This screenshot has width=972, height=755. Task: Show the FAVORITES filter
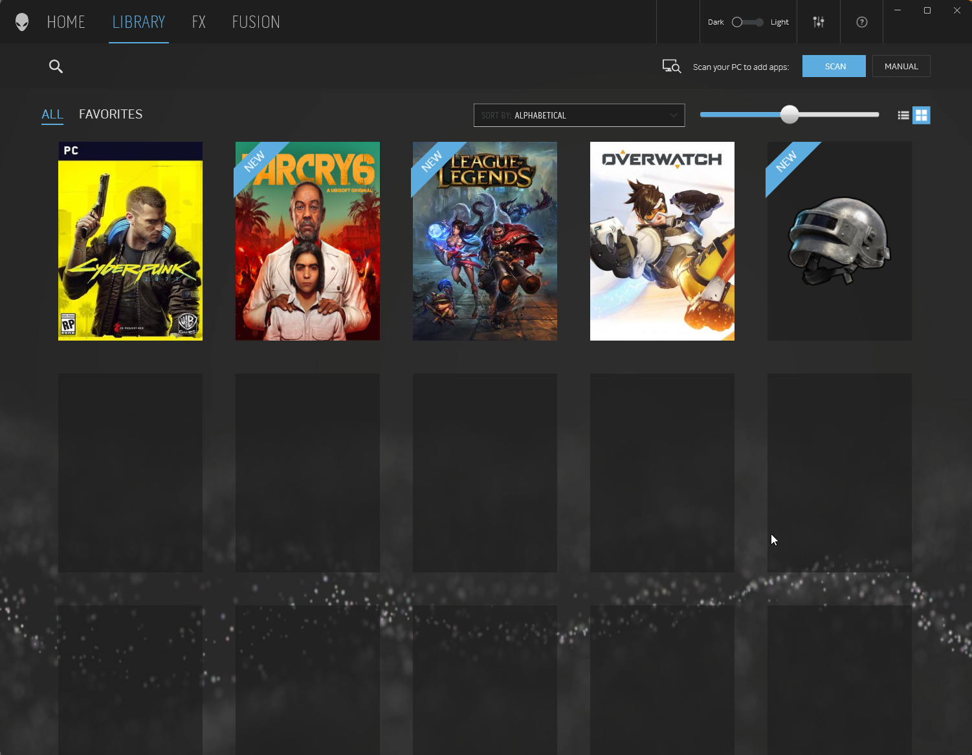click(111, 115)
